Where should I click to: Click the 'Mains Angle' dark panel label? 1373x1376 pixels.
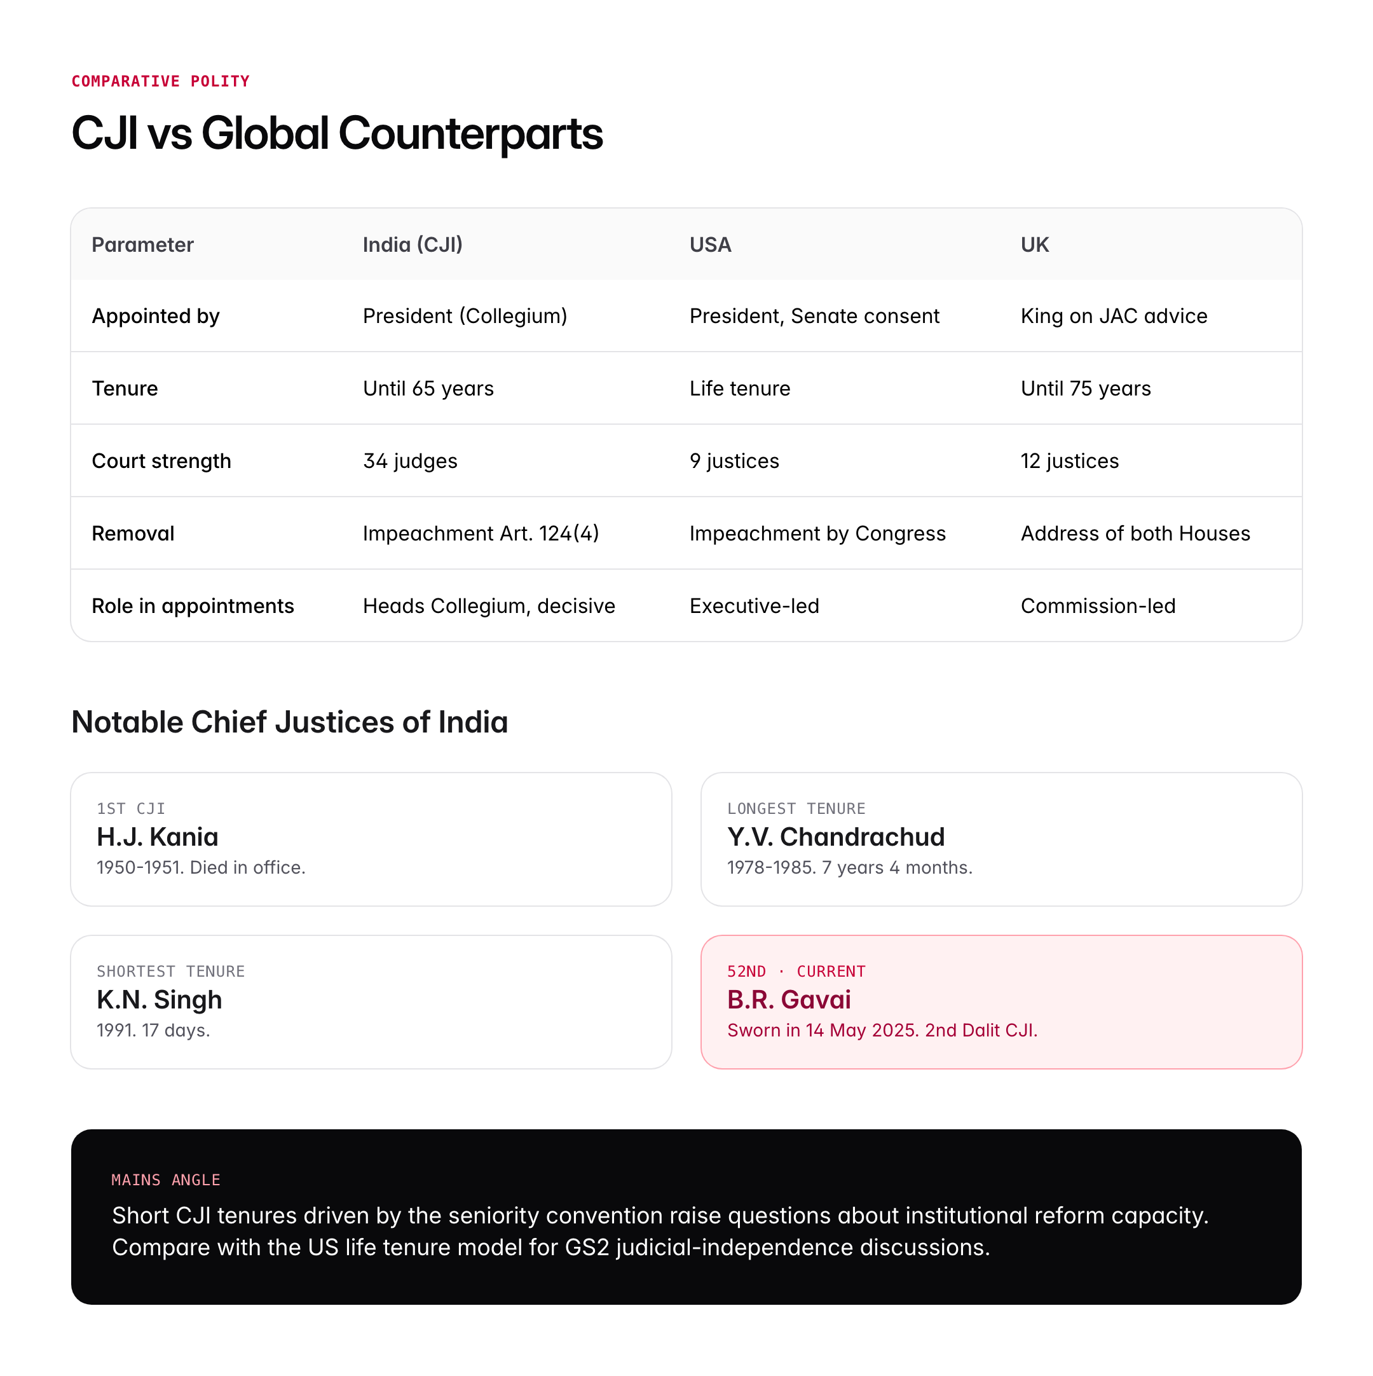[x=166, y=1180]
